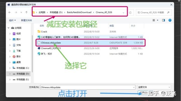Open the 组织 menu
This screenshot has width=181, height=101.
click(12, 20)
